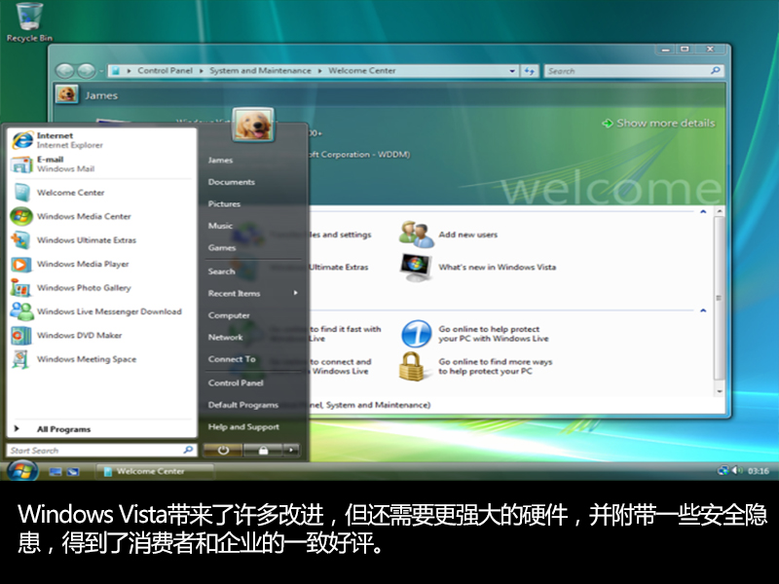779x584 pixels.
Task: Click scrollbar down arrow in Welcome Center
Action: click(x=719, y=391)
